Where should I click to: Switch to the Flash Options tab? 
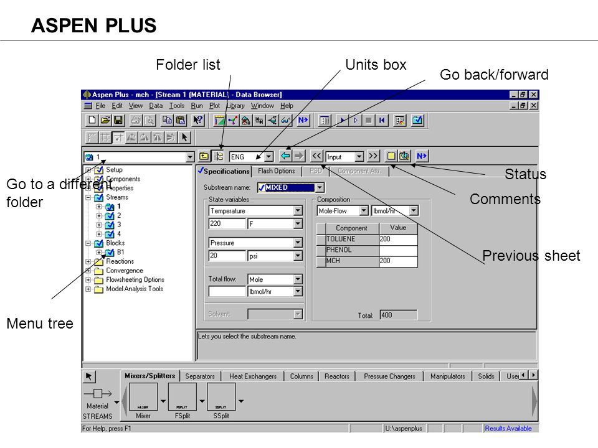277,171
